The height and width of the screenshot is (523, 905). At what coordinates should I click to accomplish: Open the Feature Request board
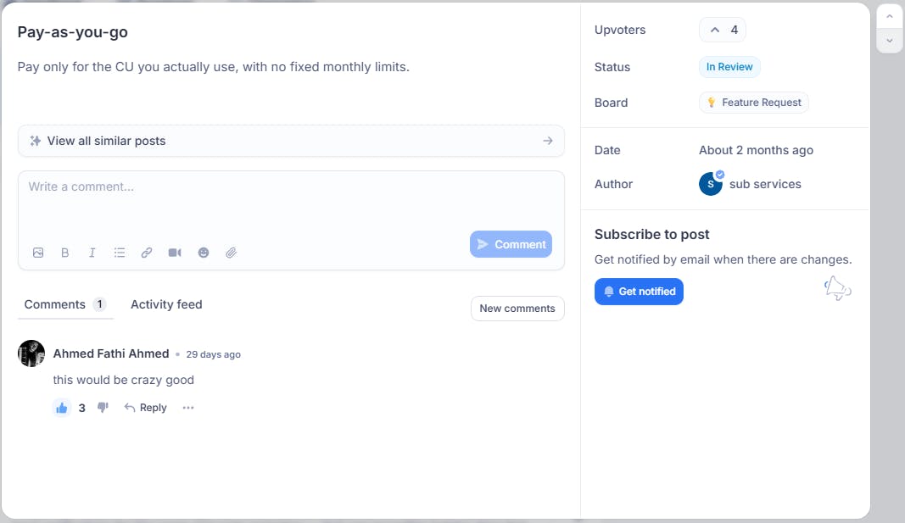coord(753,102)
